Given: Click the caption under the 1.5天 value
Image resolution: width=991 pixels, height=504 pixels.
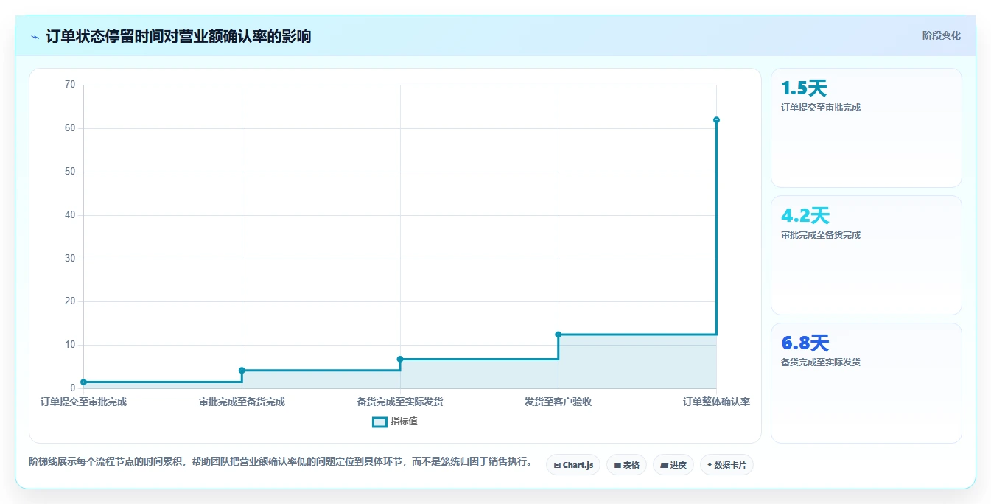Looking at the screenshot, I should click(821, 108).
